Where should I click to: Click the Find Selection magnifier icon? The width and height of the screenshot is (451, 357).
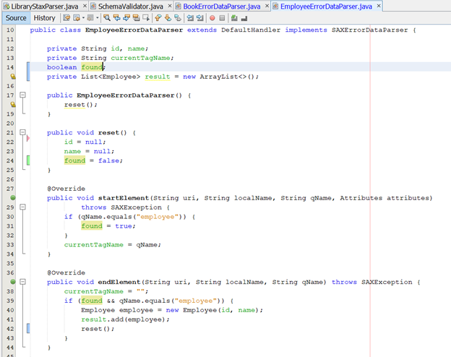pyautogui.click(x=107, y=18)
